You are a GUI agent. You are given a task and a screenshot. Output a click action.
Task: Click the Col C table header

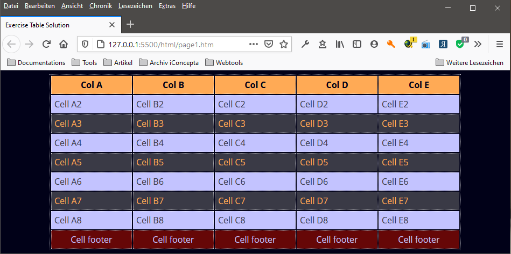point(255,85)
